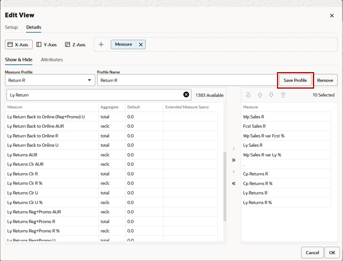Screen dimensions: 343x261
Task: Click the Profile Name input field
Action: [x=187, y=80]
